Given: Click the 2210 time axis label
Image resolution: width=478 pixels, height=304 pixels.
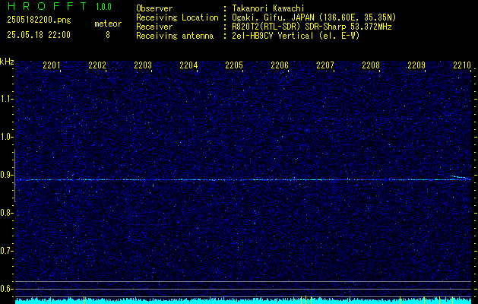Looking at the screenshot, I should [462, 65].
